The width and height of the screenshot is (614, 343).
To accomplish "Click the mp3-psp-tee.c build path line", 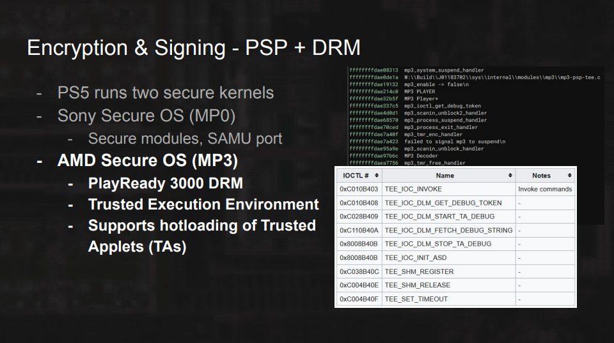I will (x=475, y=77).
